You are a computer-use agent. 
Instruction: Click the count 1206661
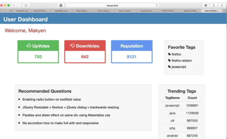coord(192,106)
